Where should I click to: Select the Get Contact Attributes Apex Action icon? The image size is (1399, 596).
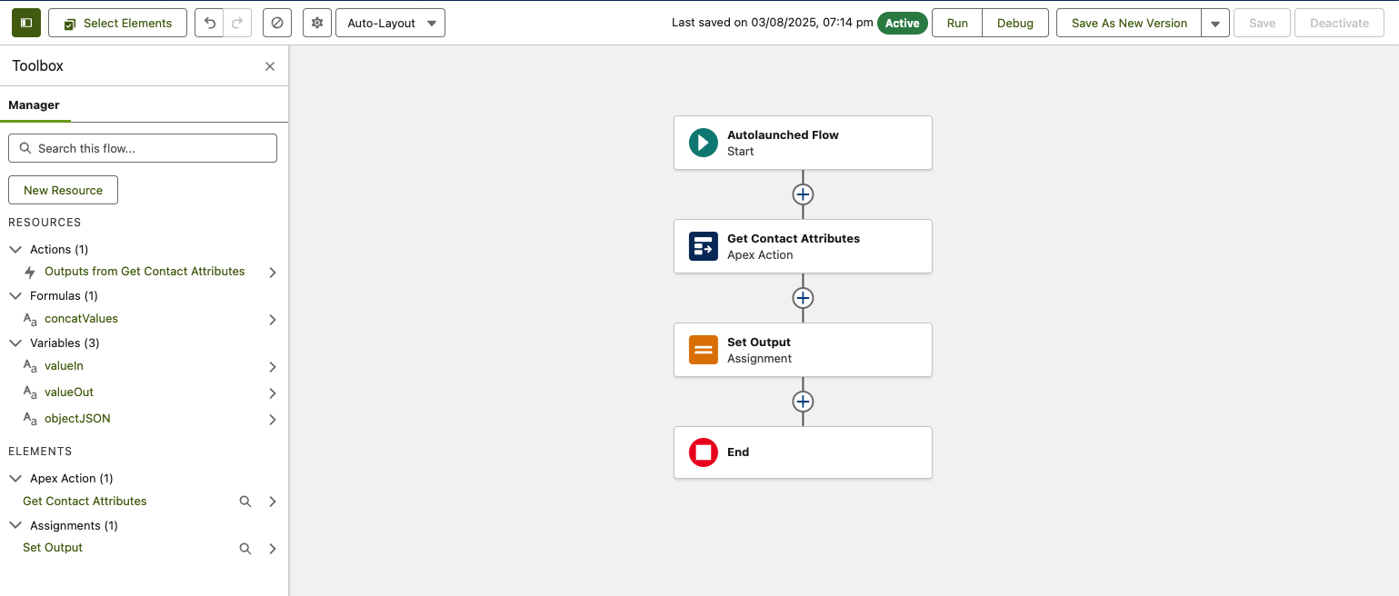tap(703, 246)
